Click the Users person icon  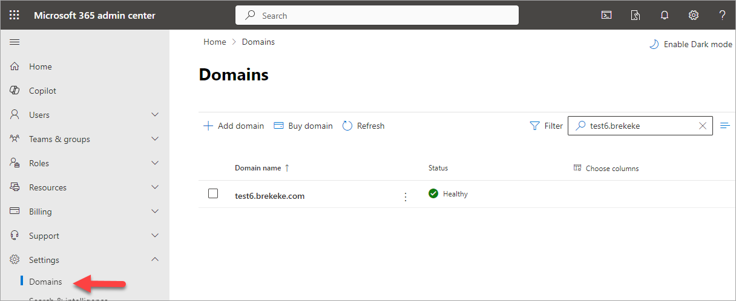coord(15,115)
